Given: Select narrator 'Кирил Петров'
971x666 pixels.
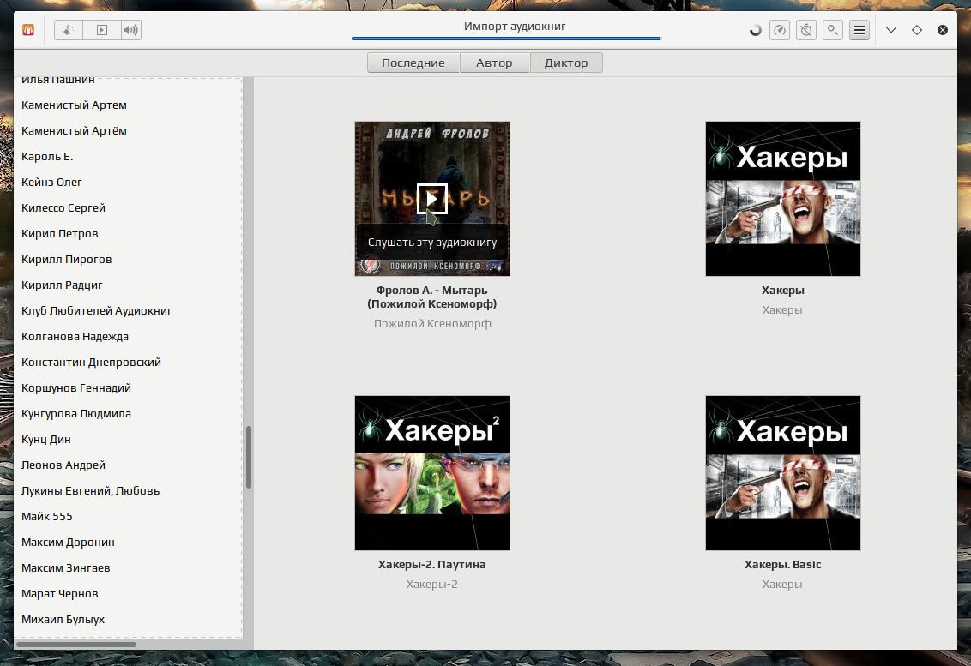Looking at the screenshot, I should point(128,234).
